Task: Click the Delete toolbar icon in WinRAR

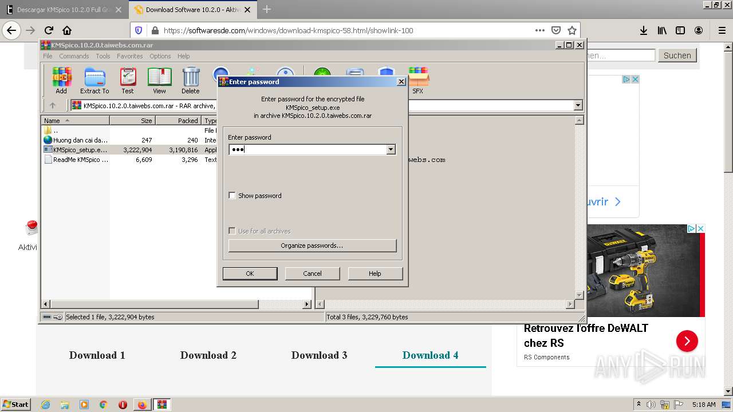Action: tap(191, 80)
